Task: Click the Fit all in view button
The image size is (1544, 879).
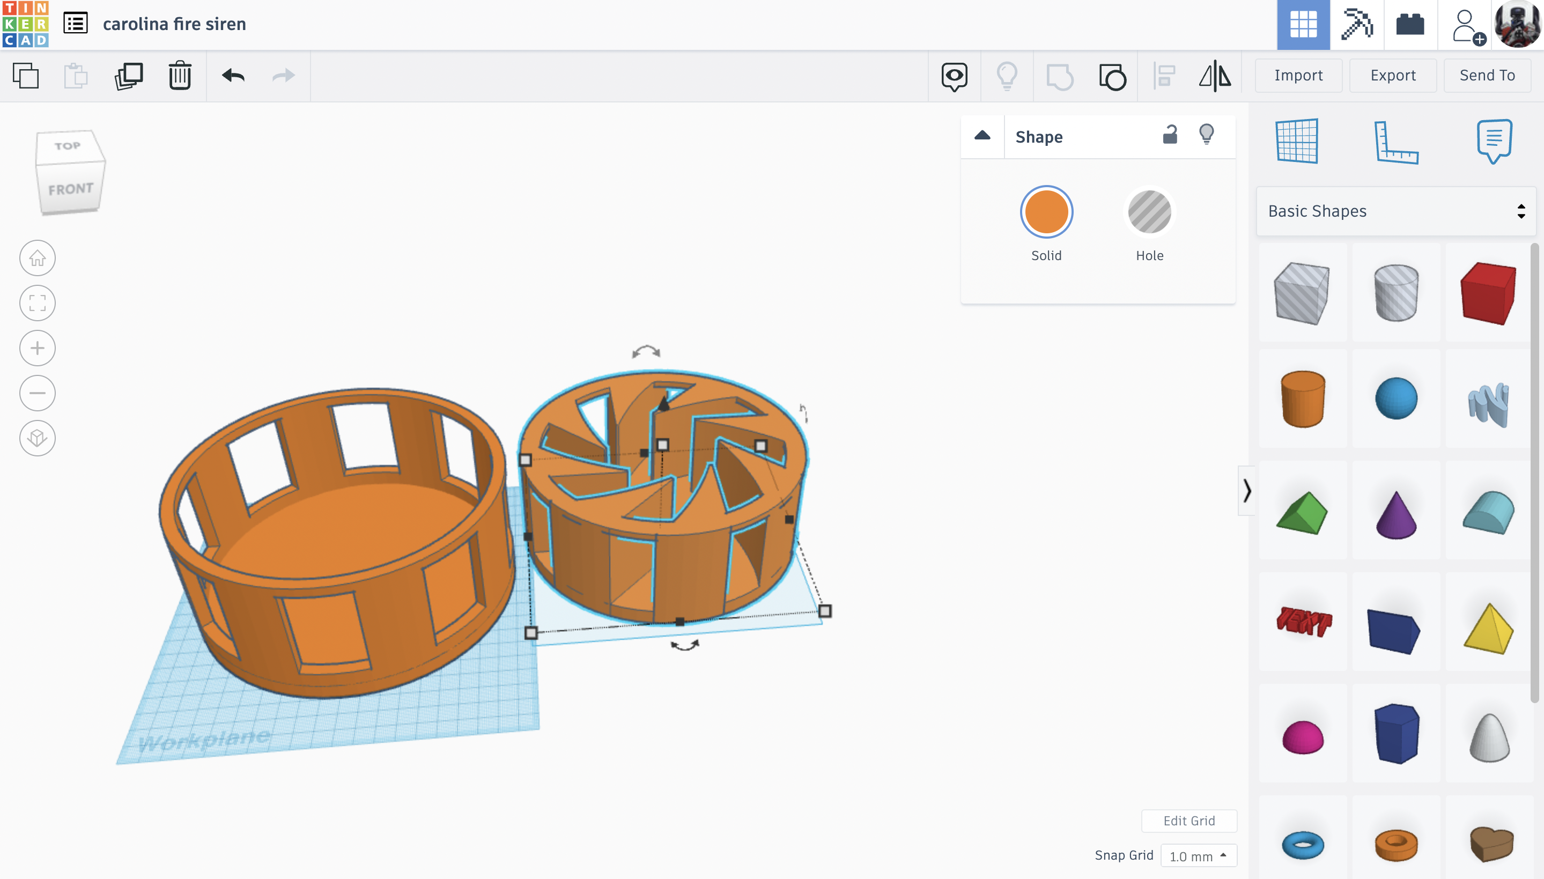Action: (38, 303)
